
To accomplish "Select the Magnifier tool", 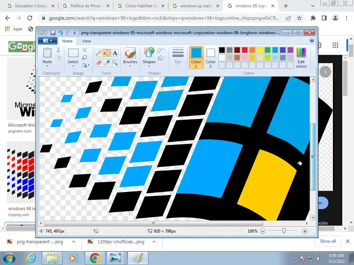I will pos(115,62).
